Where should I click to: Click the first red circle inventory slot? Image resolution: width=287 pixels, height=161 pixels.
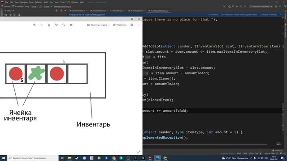16,74
